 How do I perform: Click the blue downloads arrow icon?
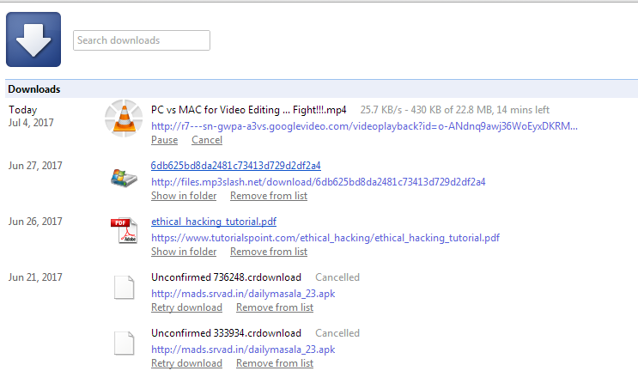coord(33,40)
